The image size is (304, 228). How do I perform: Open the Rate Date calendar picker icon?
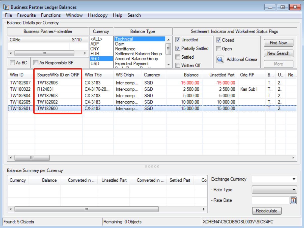[x=294, y=201]
